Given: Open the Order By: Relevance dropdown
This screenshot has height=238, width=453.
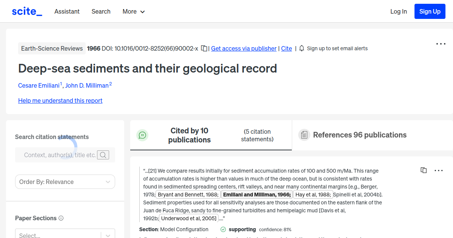Looking at the screenshot, I should [x=65, y=182].
